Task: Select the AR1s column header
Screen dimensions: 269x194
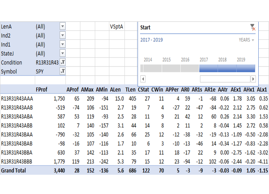Action: 197,90
